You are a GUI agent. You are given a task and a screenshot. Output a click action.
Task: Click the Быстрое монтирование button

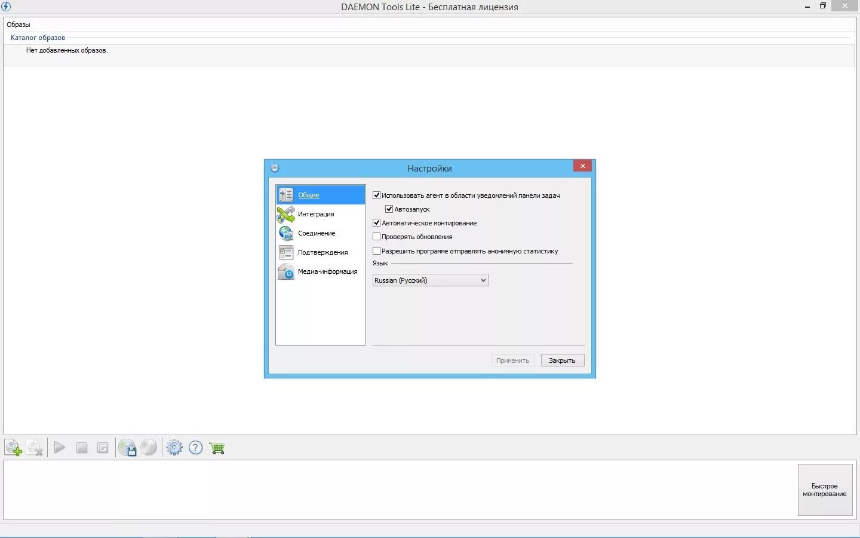point(825,490)
